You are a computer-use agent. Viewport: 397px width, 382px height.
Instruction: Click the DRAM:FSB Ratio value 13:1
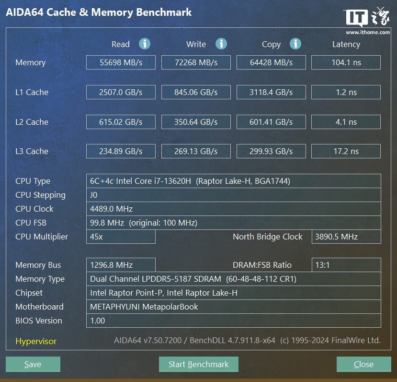pos(346,265)
